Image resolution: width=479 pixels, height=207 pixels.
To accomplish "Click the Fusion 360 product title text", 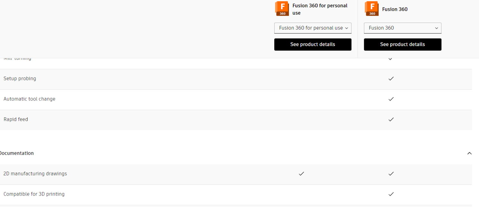I will coord(395,9).
